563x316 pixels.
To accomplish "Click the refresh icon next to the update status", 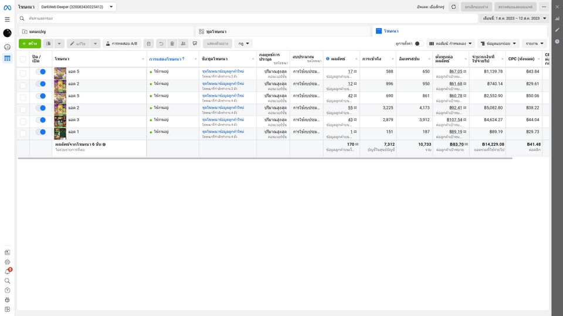I will 453,7.
